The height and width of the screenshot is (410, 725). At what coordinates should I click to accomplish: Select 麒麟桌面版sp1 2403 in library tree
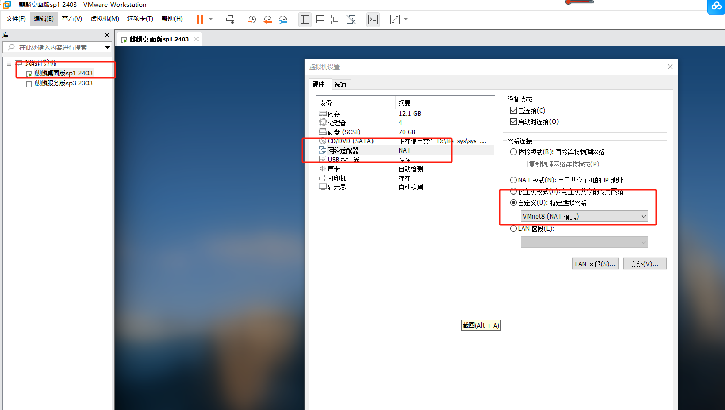pyautogui.click(x=63, y=73)
